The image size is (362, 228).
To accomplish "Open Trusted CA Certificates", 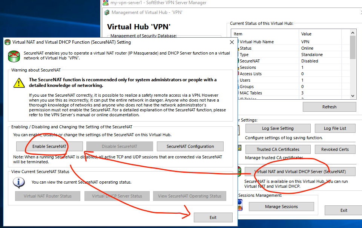I will click(278, 149).
